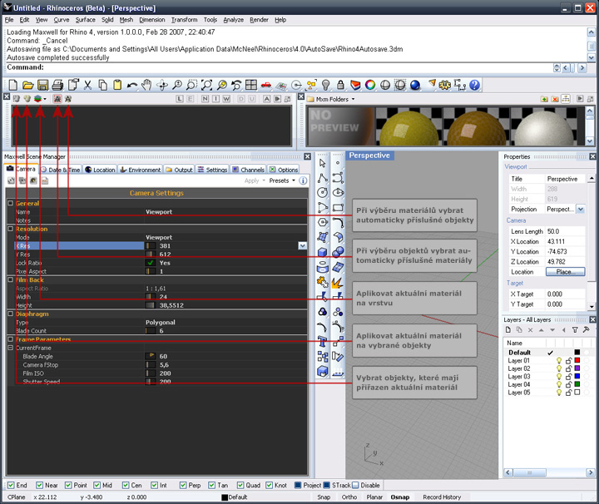Toggle Ortho mode in status bar
599x504 pixels.
coord(348,497)
